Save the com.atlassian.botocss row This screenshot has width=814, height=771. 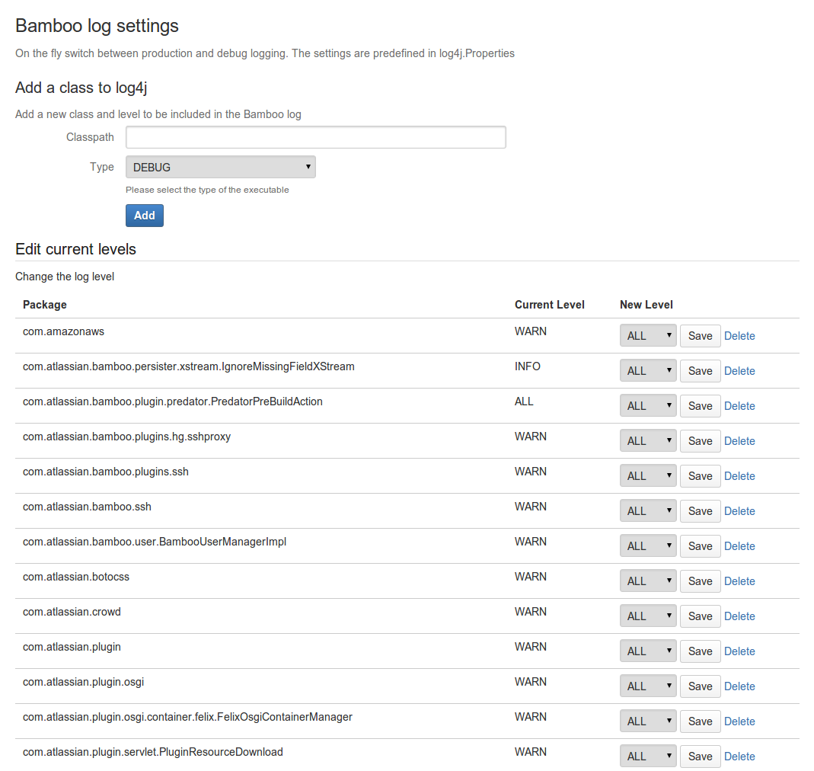(x=701, y=581)
